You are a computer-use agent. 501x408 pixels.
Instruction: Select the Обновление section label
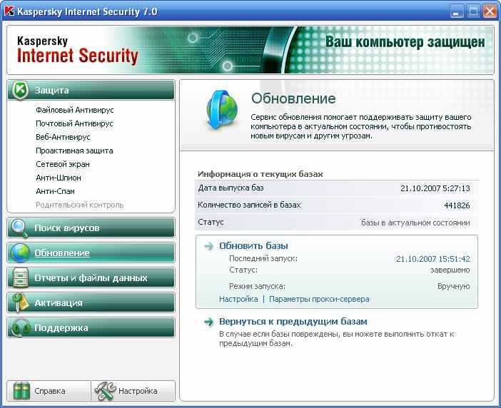(62, 253)
